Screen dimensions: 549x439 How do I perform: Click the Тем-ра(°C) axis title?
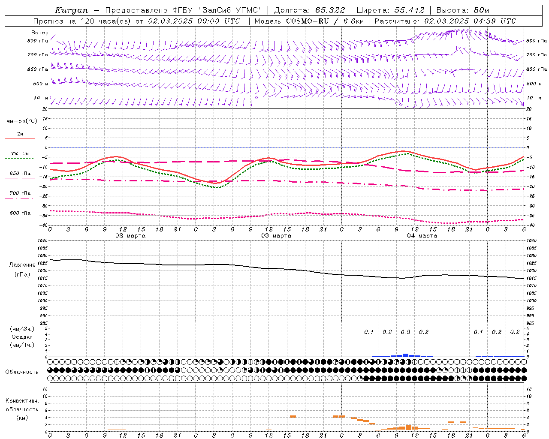coord(20,121)
